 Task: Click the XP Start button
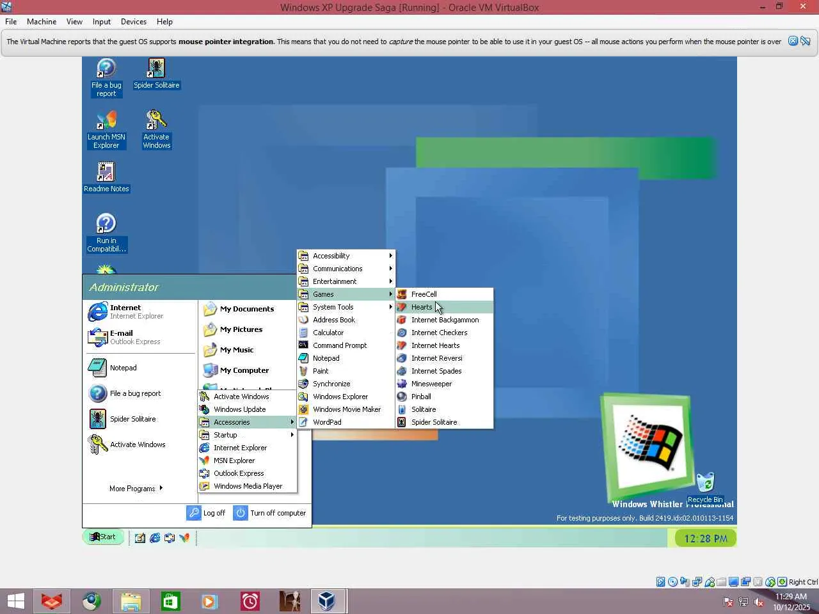click(103, 537)
